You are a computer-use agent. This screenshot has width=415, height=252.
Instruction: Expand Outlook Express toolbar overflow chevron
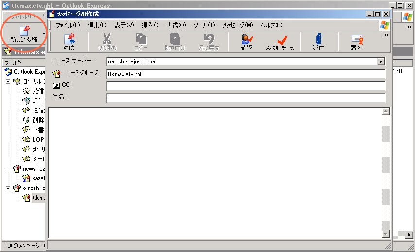pyautogui.click(x=409, y=27)
